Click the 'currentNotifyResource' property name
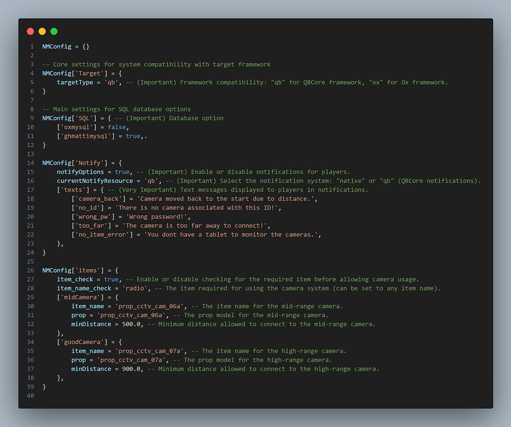 coord(95,181)
